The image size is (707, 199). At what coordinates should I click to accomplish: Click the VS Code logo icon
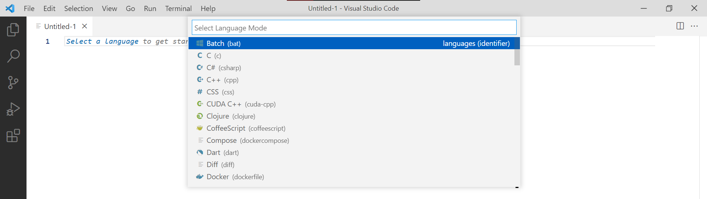[10, 8]
